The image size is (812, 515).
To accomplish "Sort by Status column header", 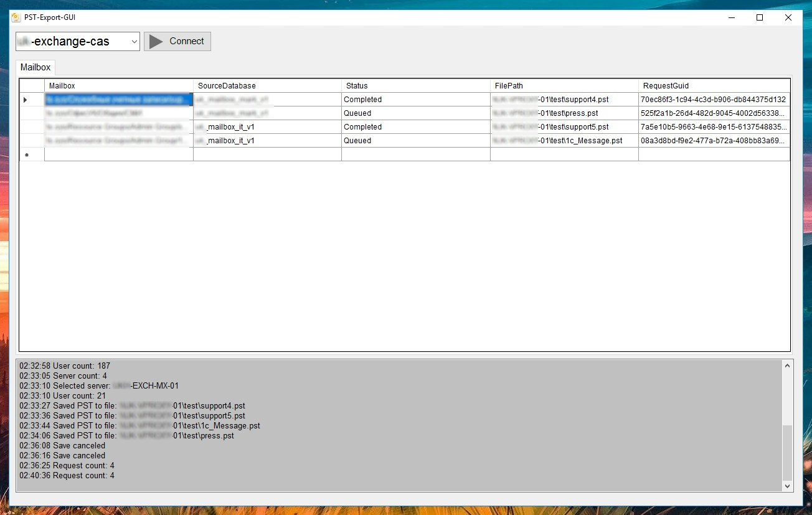I will pos(415,86).
